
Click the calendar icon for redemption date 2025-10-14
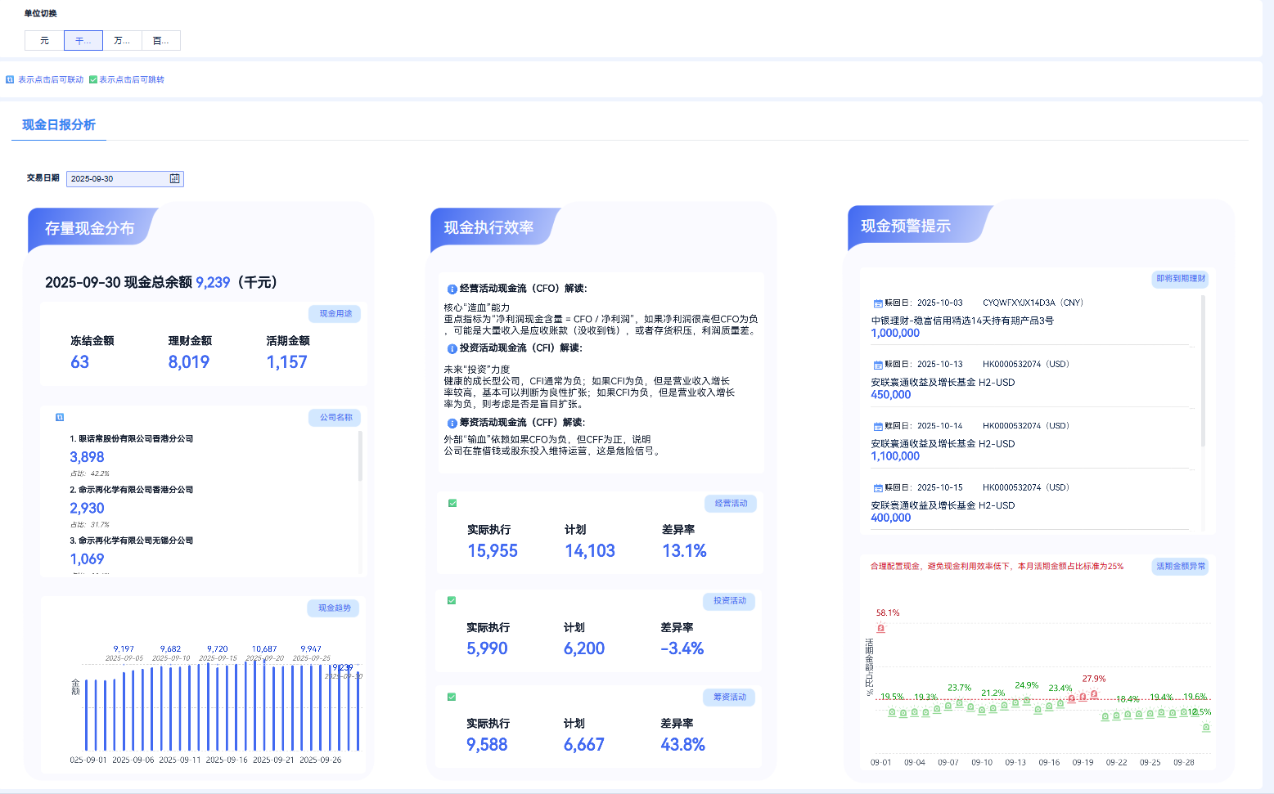pyautogui.click(x=878, y=426)
